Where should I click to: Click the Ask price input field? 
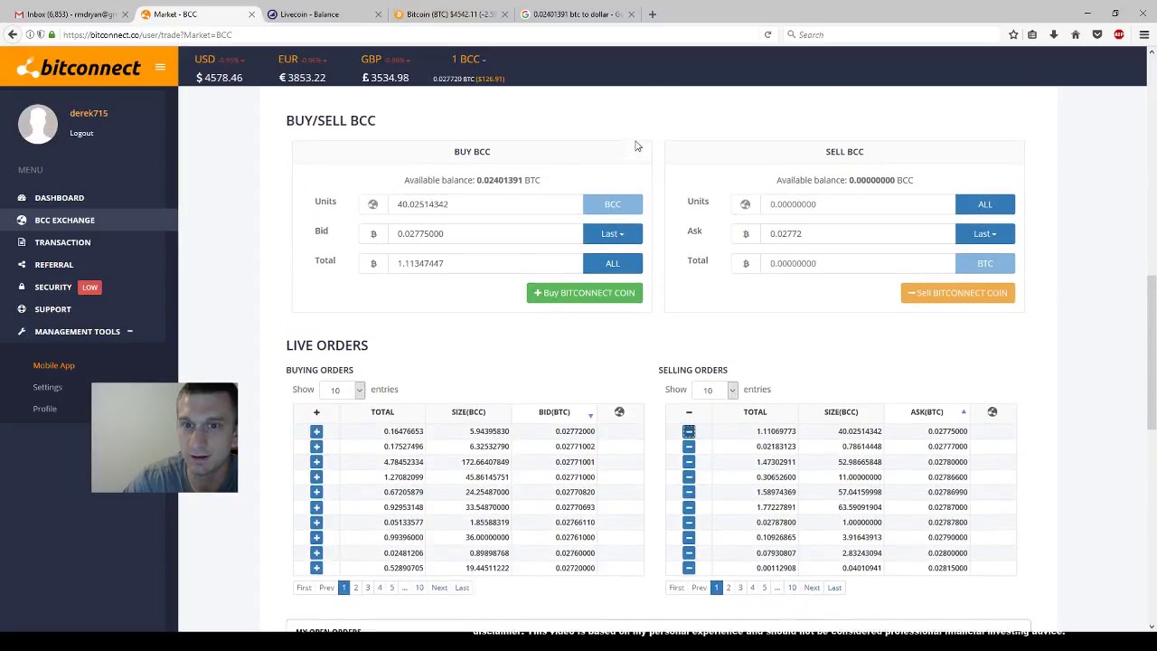858,233
